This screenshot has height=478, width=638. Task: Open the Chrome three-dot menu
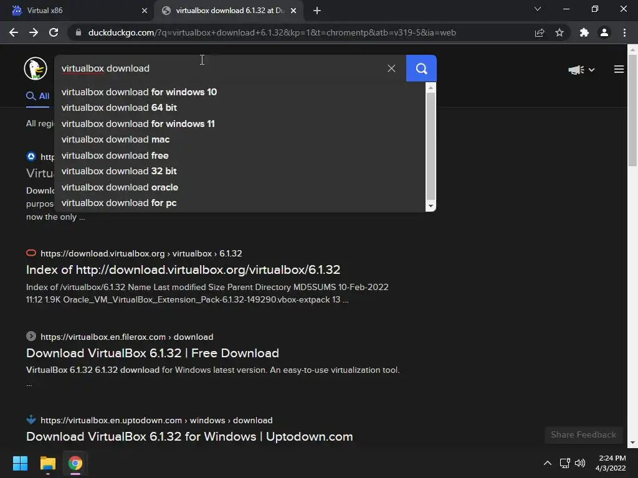tap(624, 32)
